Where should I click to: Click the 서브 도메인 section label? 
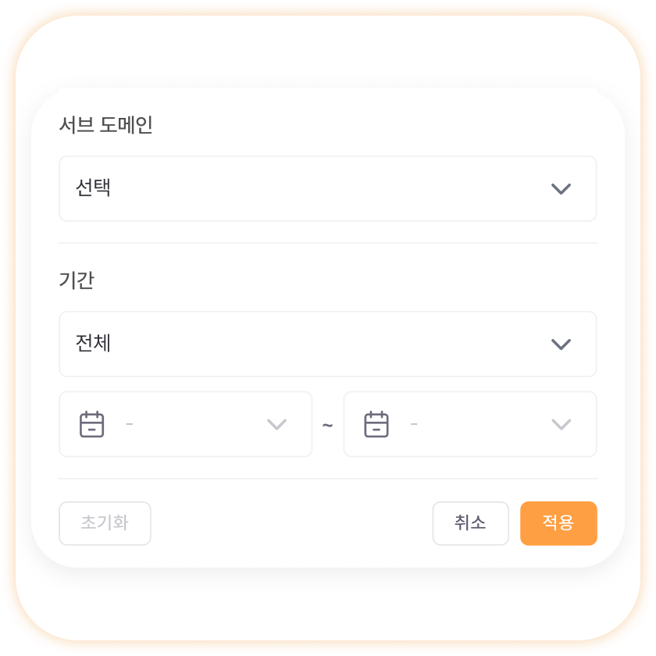pos(106,125)
